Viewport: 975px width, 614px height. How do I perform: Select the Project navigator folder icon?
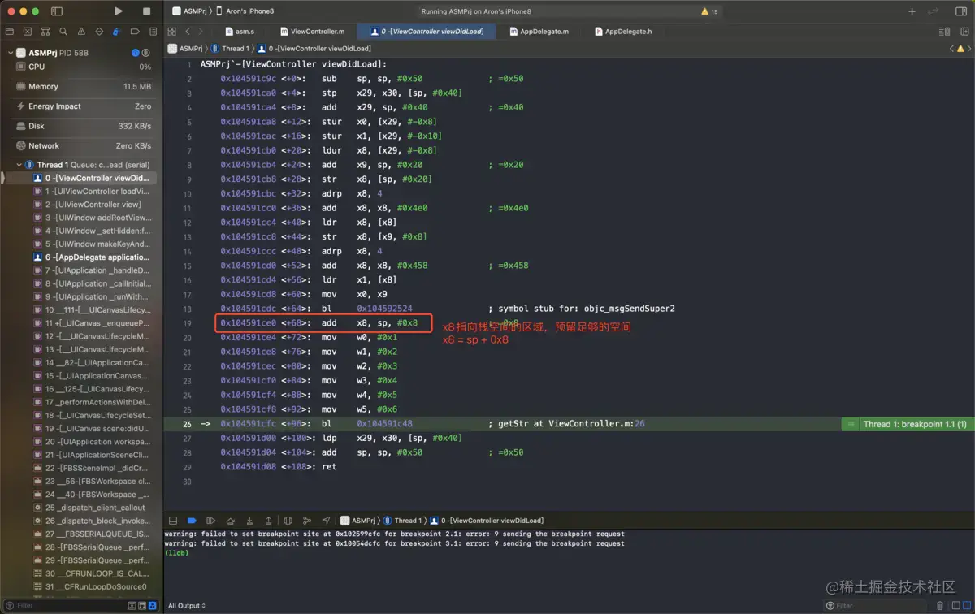[10, 32]
